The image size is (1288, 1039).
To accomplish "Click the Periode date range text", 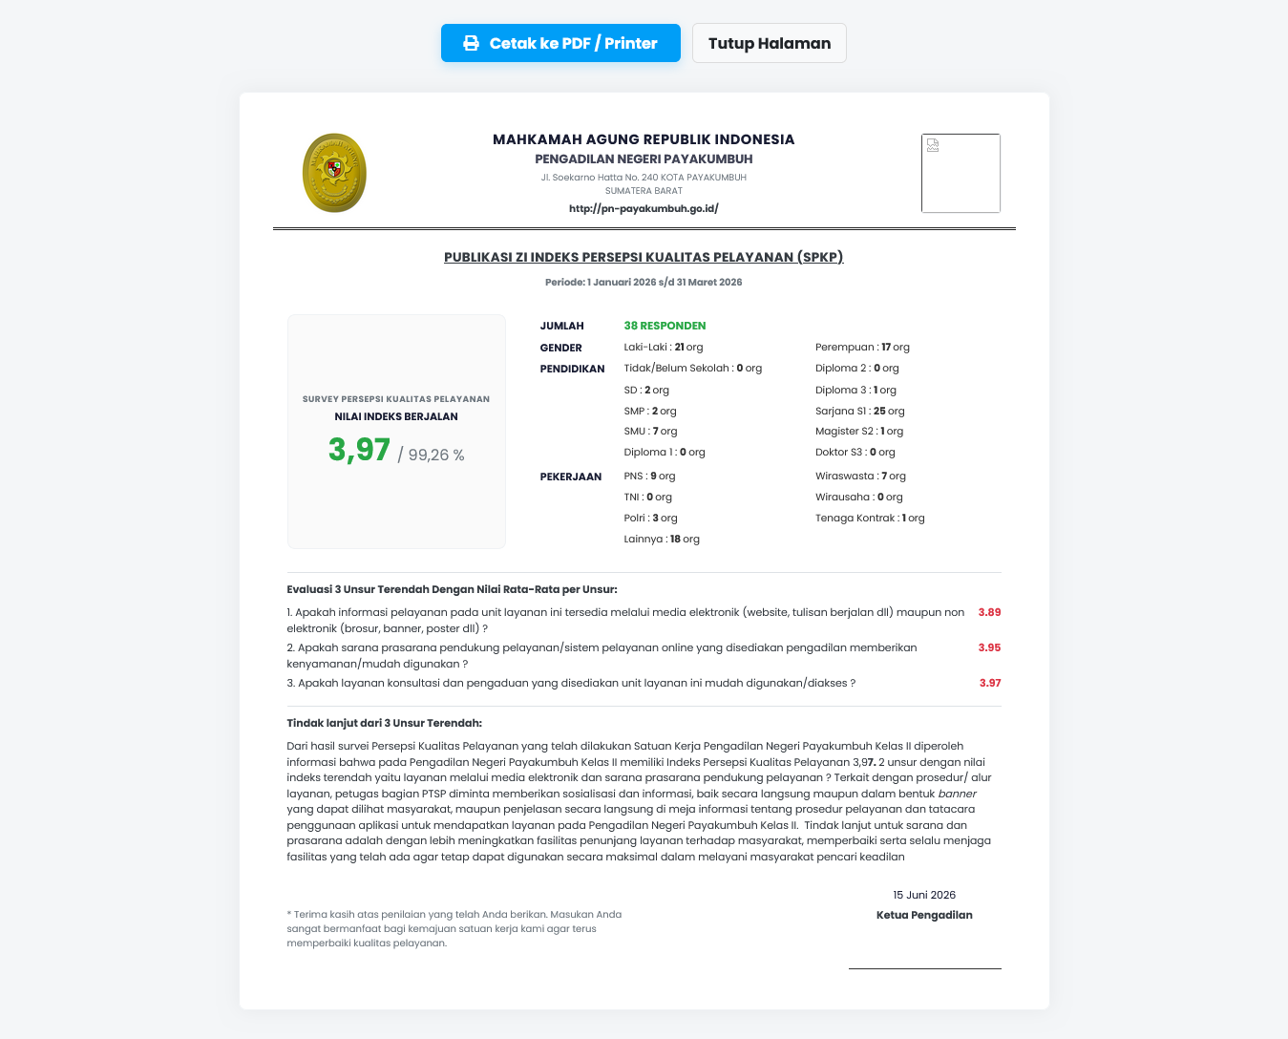I will (x=644, y=282).
